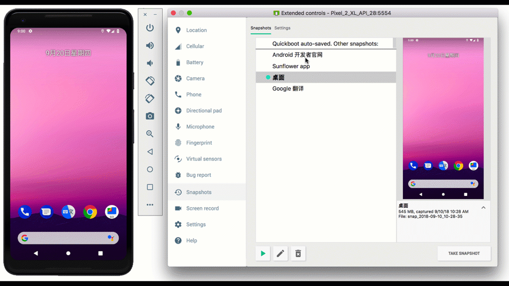Click the emulator power button
Viewport: 509px width, 286px height.
[150, 28]
